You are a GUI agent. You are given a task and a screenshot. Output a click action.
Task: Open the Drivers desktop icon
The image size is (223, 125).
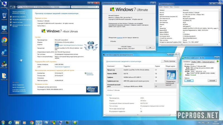(x=4, y=65)
